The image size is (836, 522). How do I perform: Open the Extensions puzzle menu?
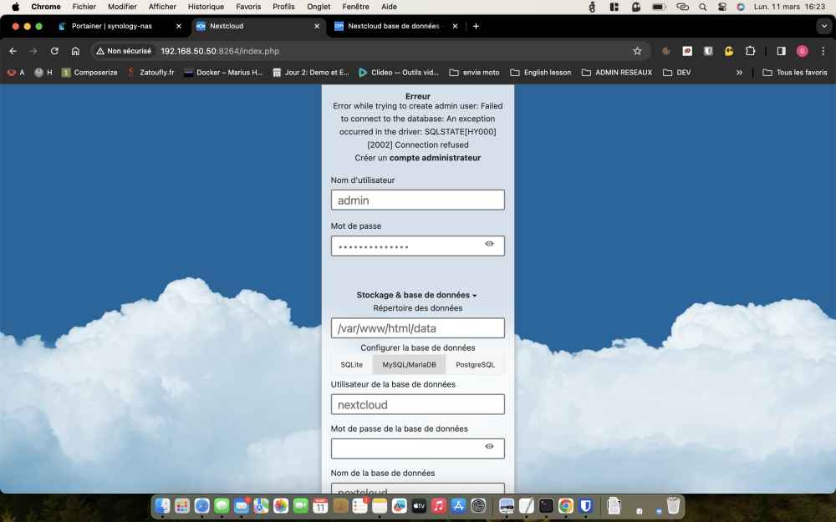750,51
